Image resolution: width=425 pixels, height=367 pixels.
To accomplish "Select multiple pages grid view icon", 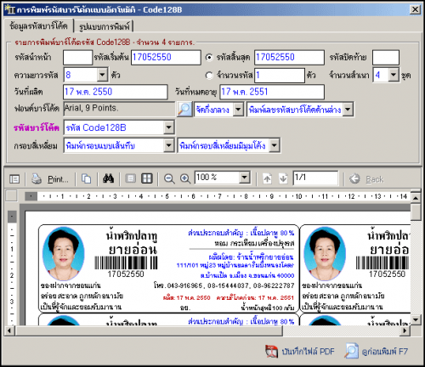I will point(147,178).
